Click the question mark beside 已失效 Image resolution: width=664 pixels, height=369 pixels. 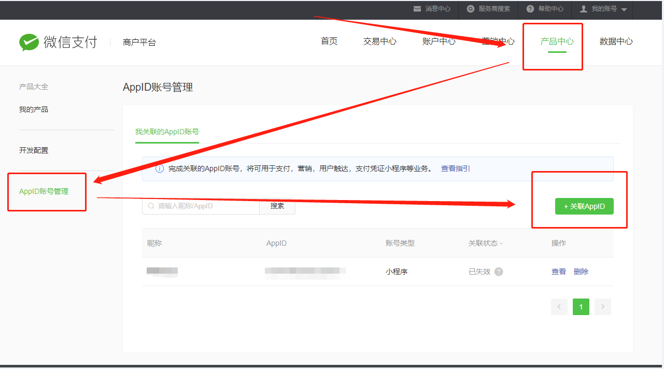[499, 272]
